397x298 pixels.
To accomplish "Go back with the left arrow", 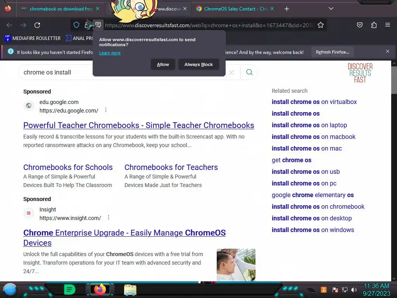I will tap(9, 25).
